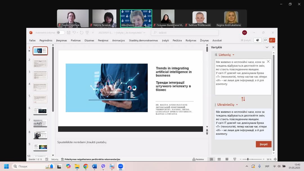Open the comments pane icon
The height and width of the screenshot is (171, 304).
click(x=265, y=40)
